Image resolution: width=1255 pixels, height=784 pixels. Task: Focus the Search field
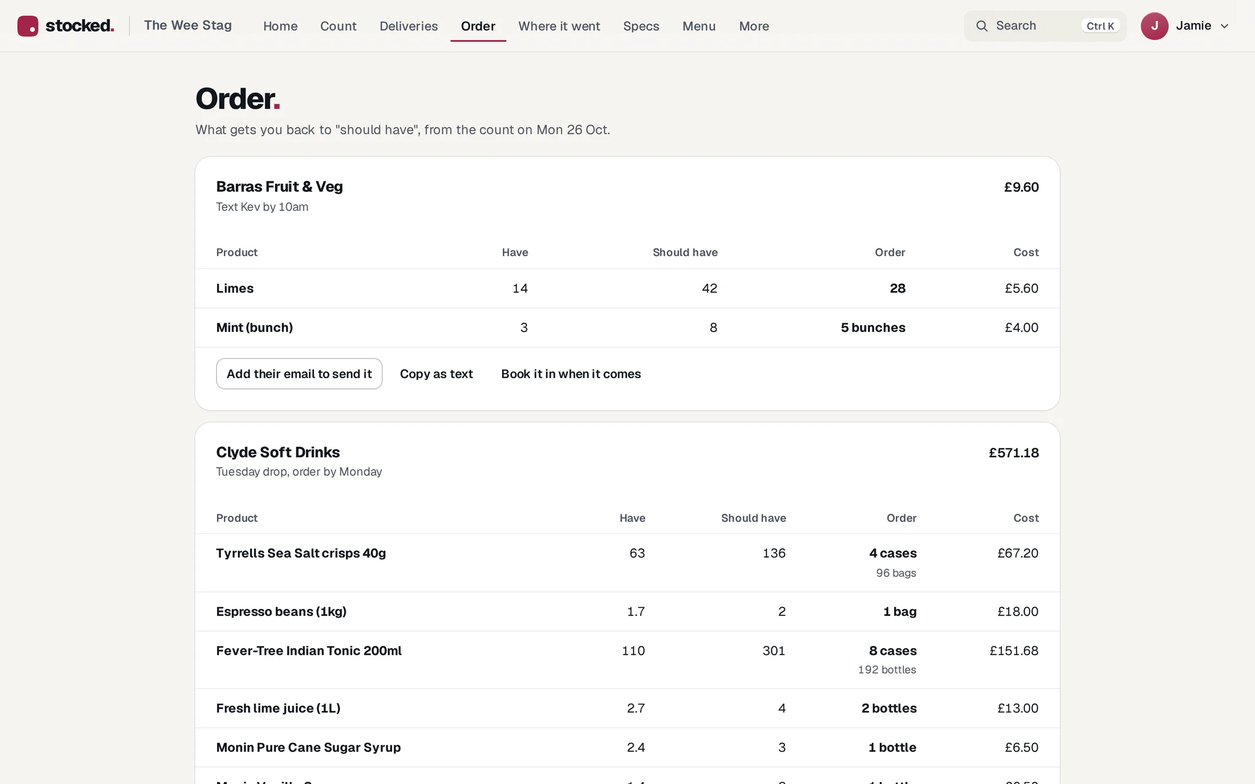point(1045,26)
